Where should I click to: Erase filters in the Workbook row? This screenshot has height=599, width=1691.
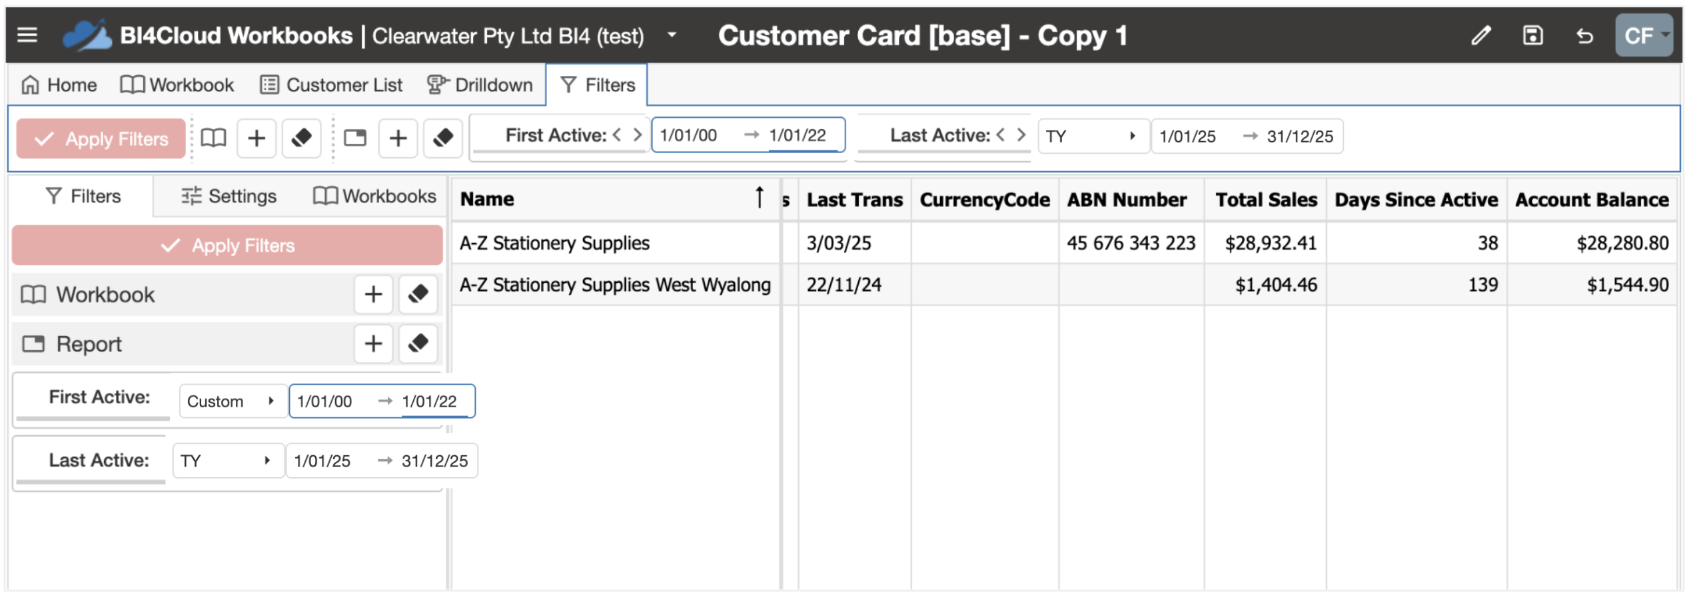(418, 294)
